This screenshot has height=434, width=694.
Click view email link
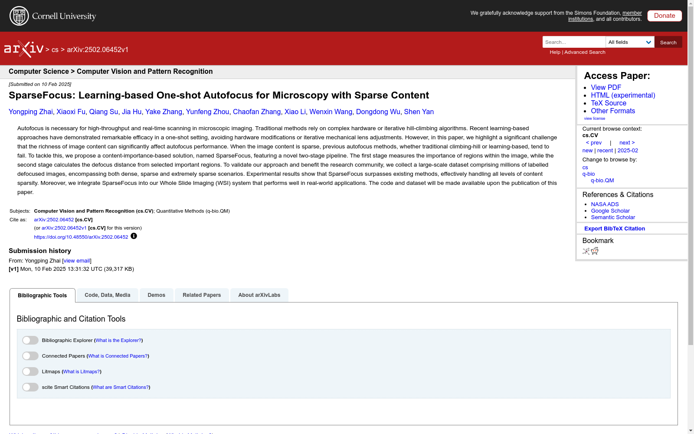click(x=77, y=261)
